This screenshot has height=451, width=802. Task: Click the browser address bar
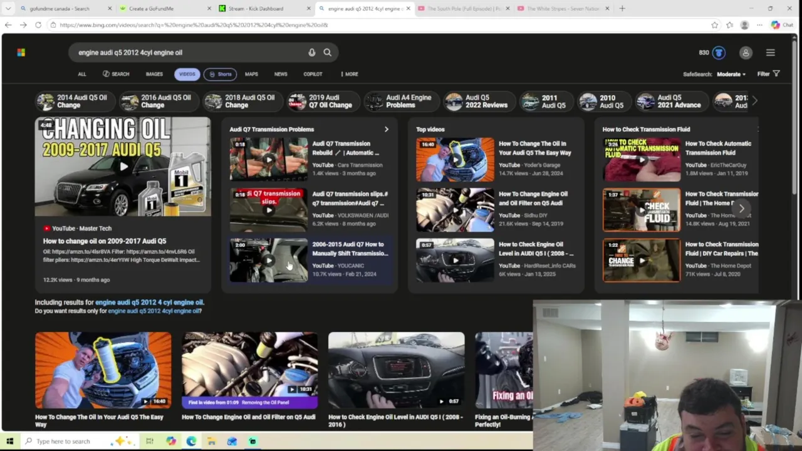376,25
